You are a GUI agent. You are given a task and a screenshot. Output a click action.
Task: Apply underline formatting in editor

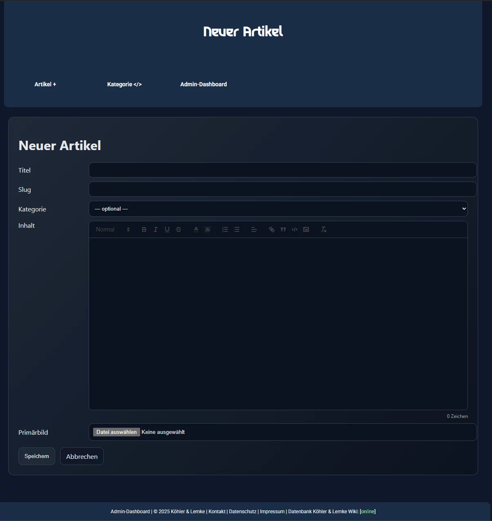(x=167, y=229)
